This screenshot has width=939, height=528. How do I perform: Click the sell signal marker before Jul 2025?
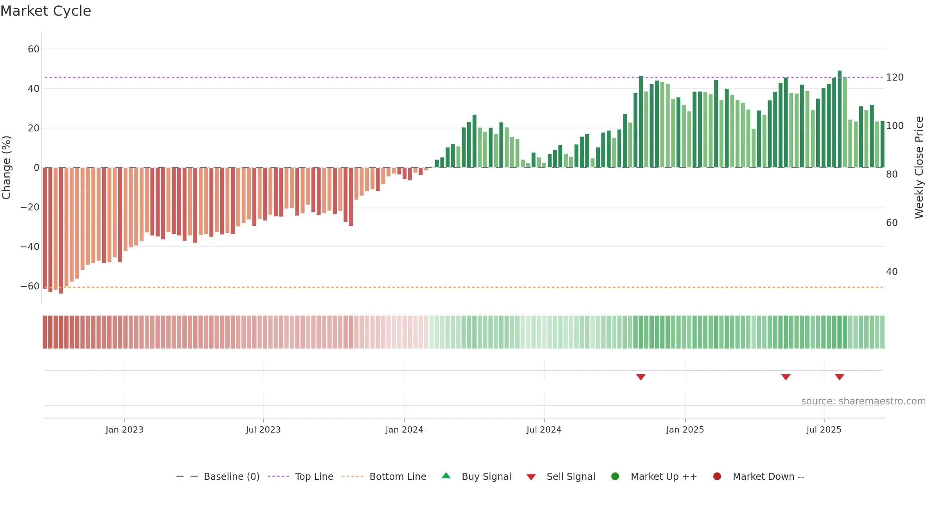786,377
